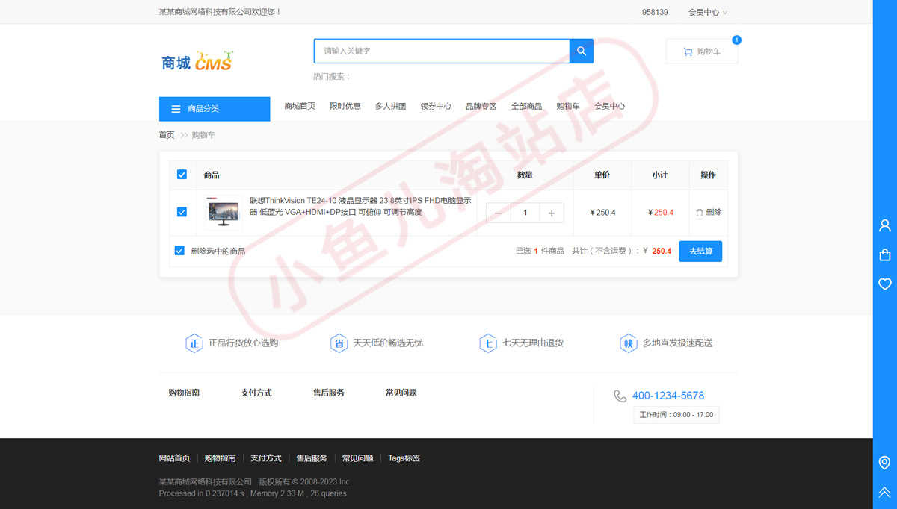Toggle the 删除选中的商品 checkbox
The height and width of the screenshot is (509, 897).
click(179, 251)
